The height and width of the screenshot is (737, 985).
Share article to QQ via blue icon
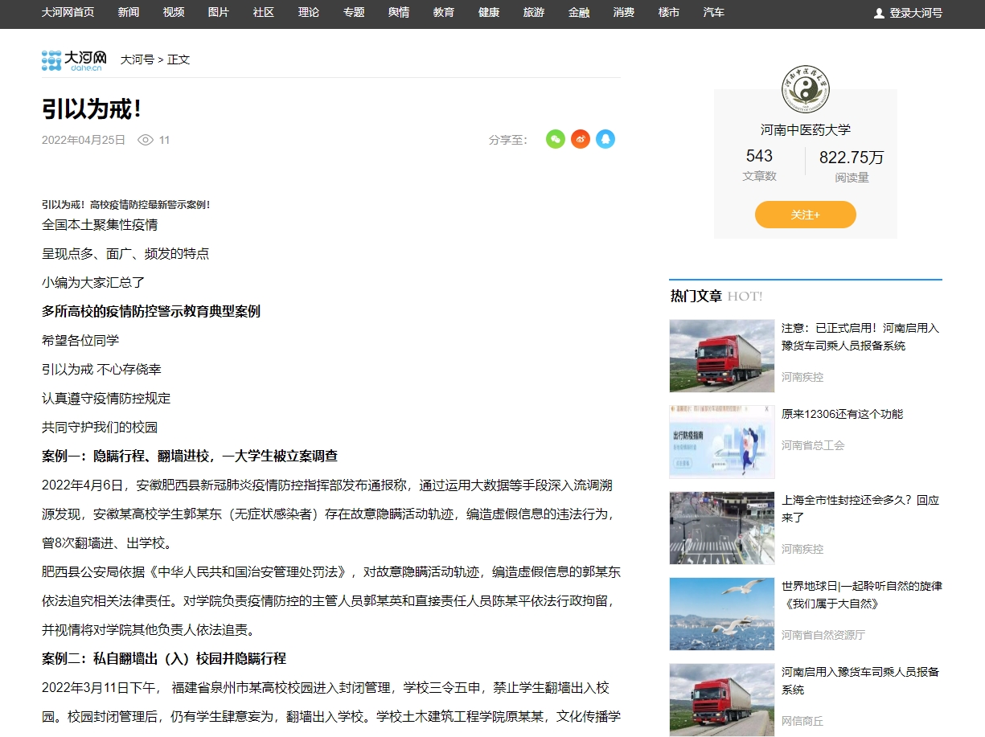[x=605, y=139]
